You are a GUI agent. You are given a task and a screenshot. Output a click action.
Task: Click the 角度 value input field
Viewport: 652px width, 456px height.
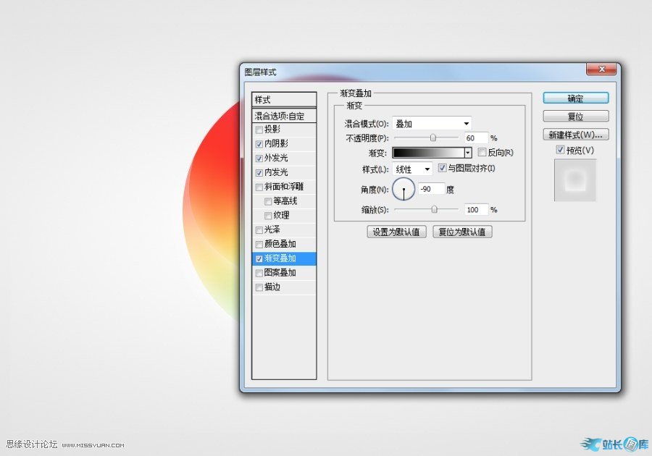pyautogui.click(x=430, y=189)
